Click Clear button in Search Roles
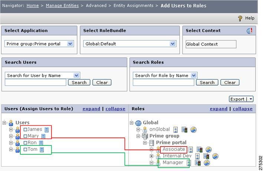The image size is (263, 171). pyautogui.click(x=230, y=83)
